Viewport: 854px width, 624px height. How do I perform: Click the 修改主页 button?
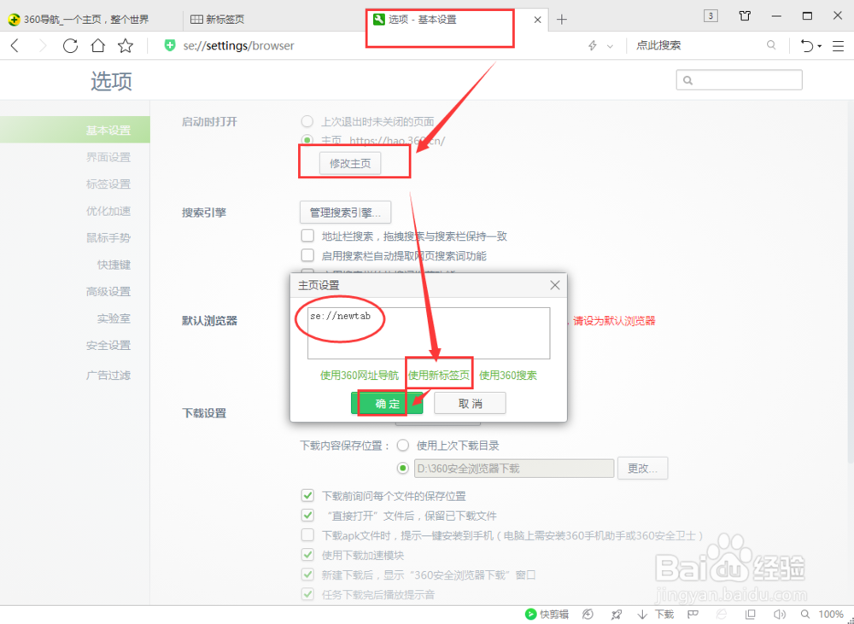(x=349, y=163)
